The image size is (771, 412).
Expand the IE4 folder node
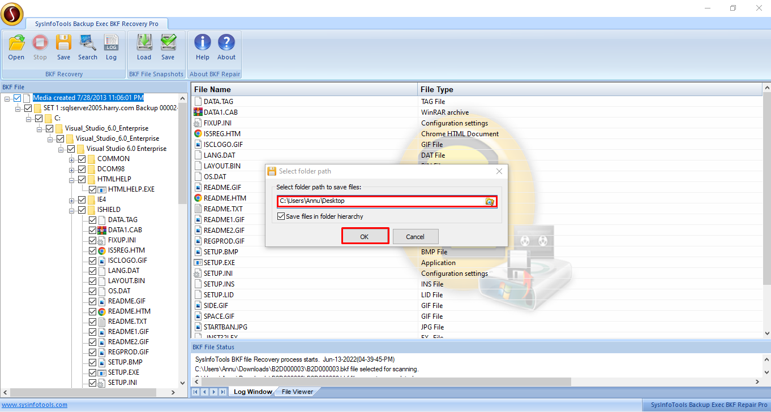(72, 200)
